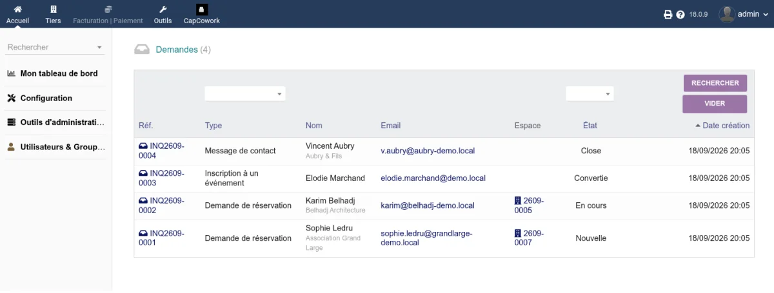Open request INQ2609-0004
Image resolution: width=774 pixels, height=293 pixels.
(x=162, y=151)
